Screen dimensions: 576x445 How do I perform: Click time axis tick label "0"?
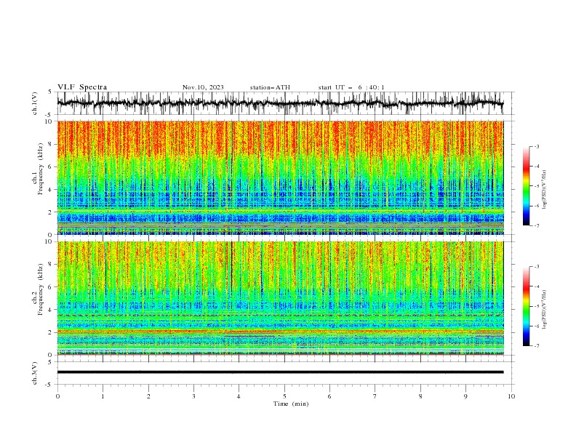(57, 396)
